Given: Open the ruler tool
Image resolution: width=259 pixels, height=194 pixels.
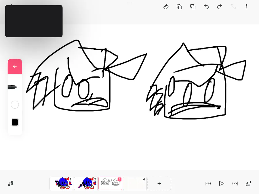Looking at the screenshot, I should (166, 7).
